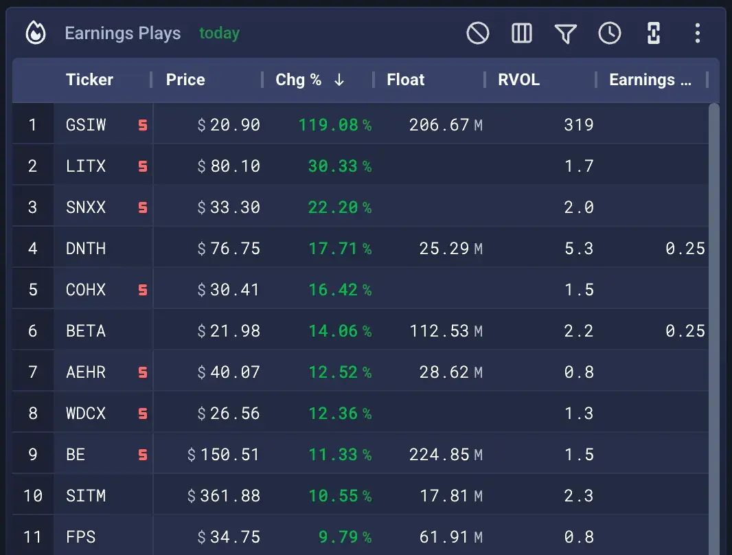Click the history clock icon
This screenshot has width=732, height=555.
pyautogui.click(x=610, y=32)
